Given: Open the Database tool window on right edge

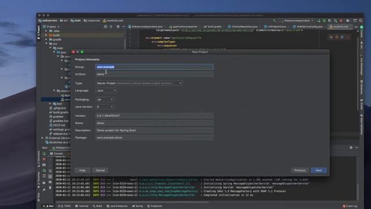Looking at the screenshot, I should point(362,87).
